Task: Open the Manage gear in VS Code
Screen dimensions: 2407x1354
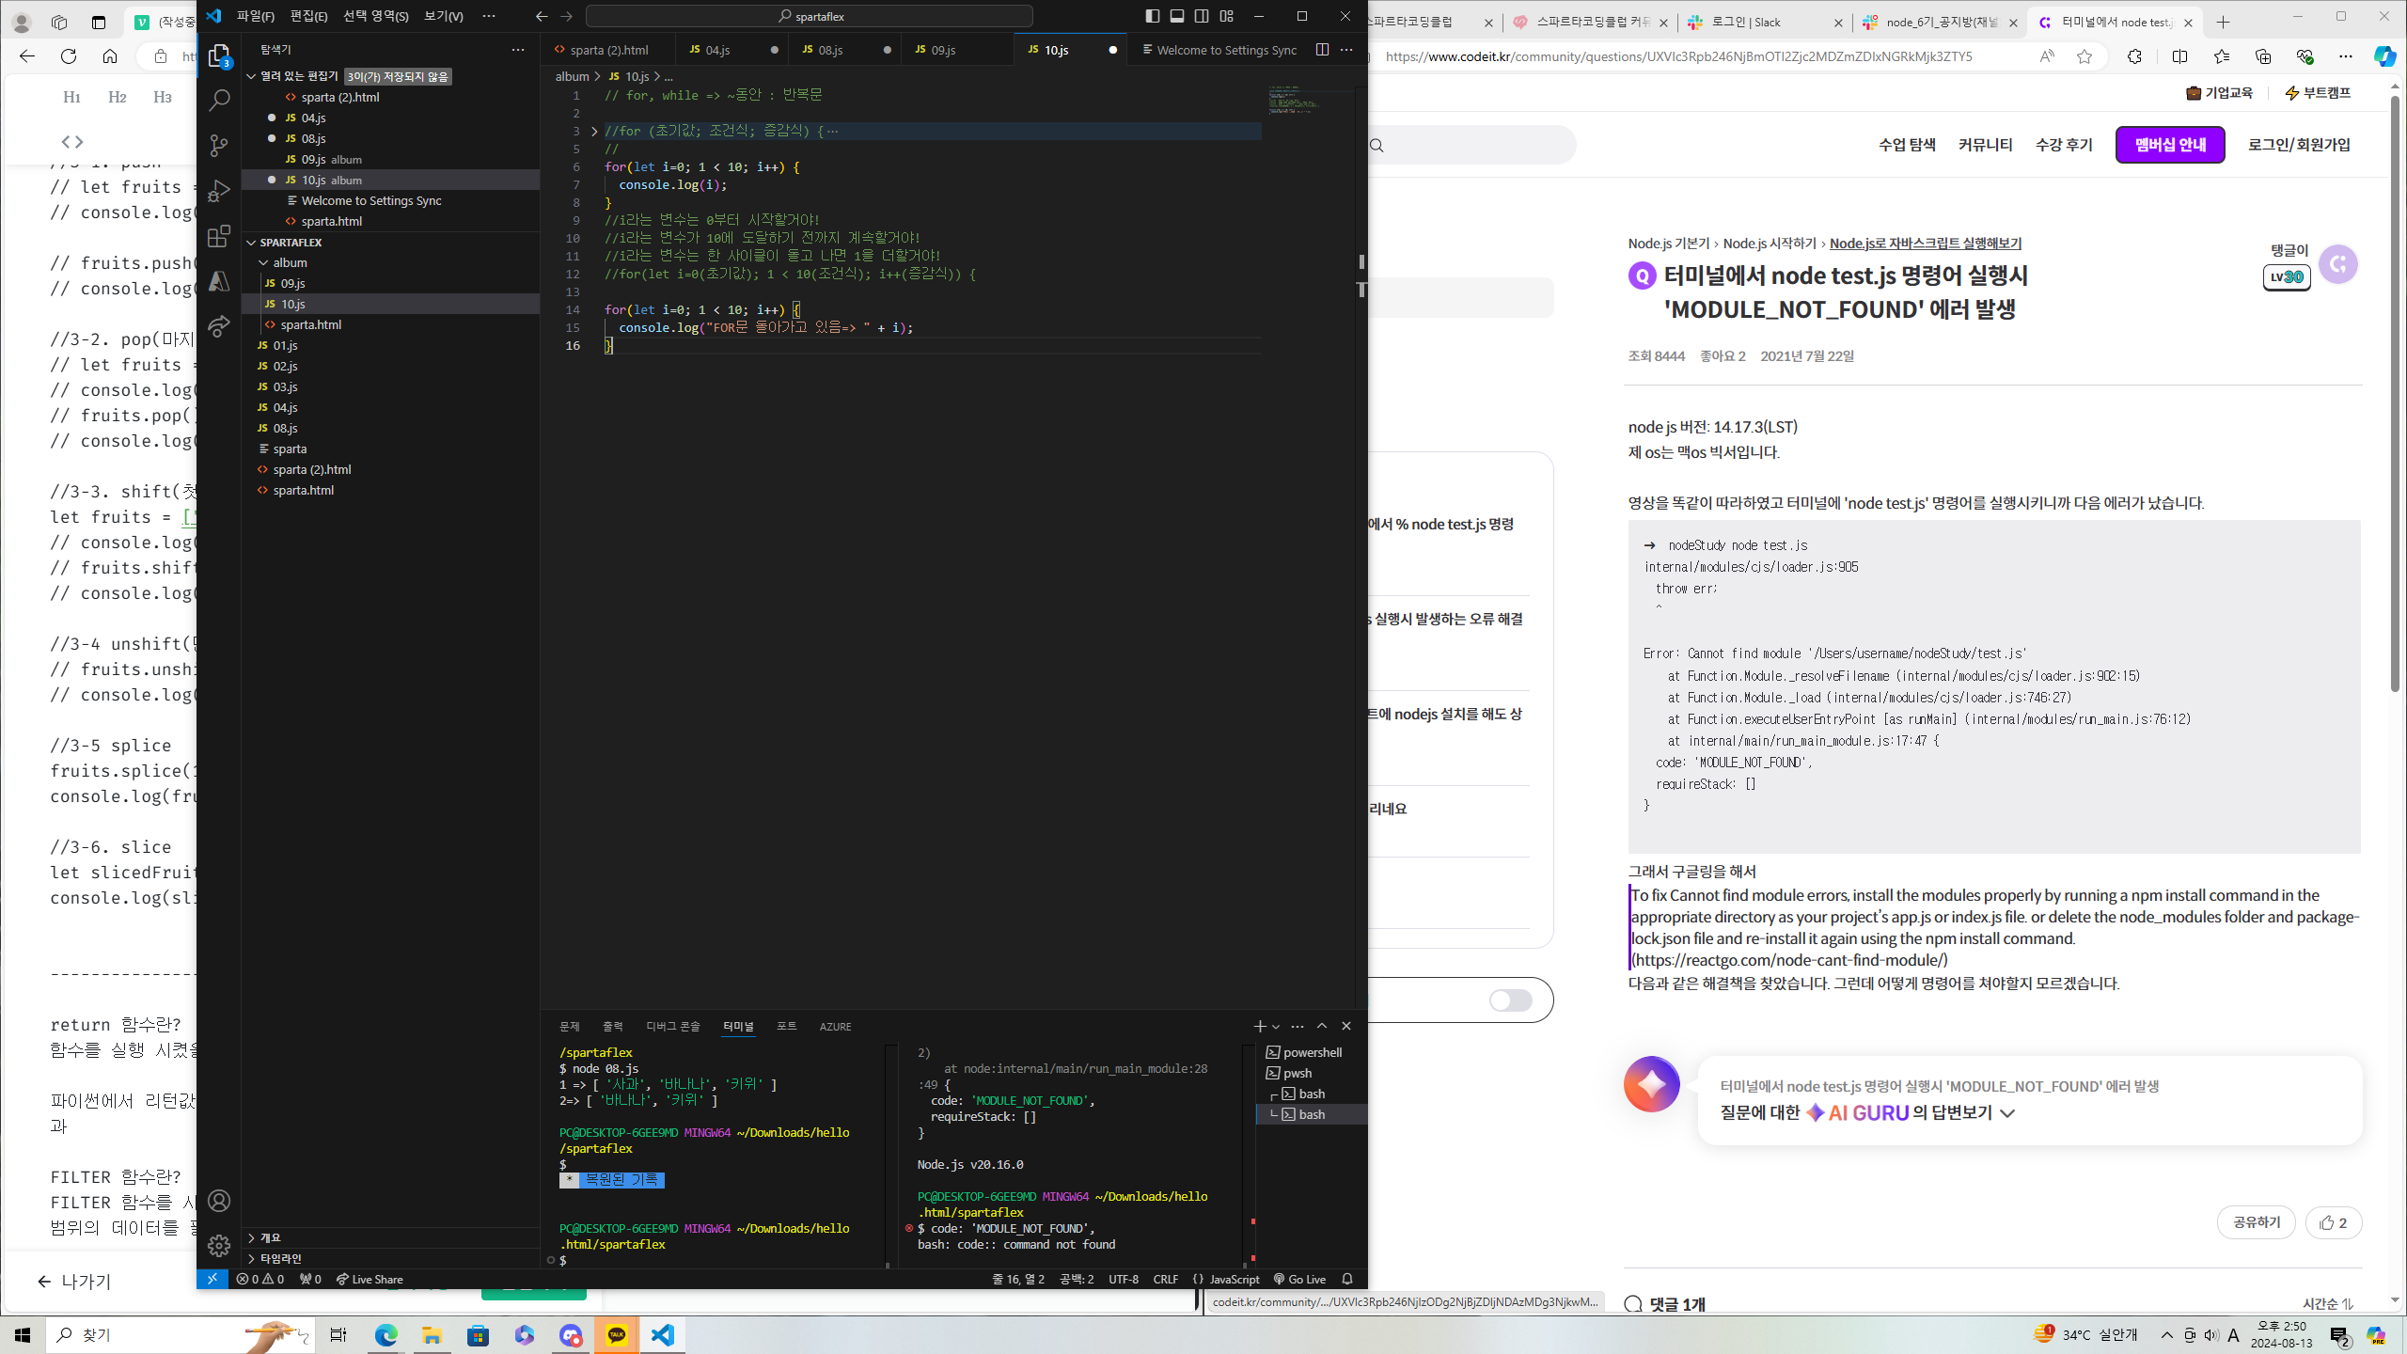Action: click(x=219, y=1246)
